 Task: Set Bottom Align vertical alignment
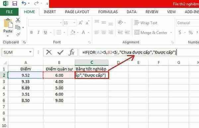[x=111, y=24]
